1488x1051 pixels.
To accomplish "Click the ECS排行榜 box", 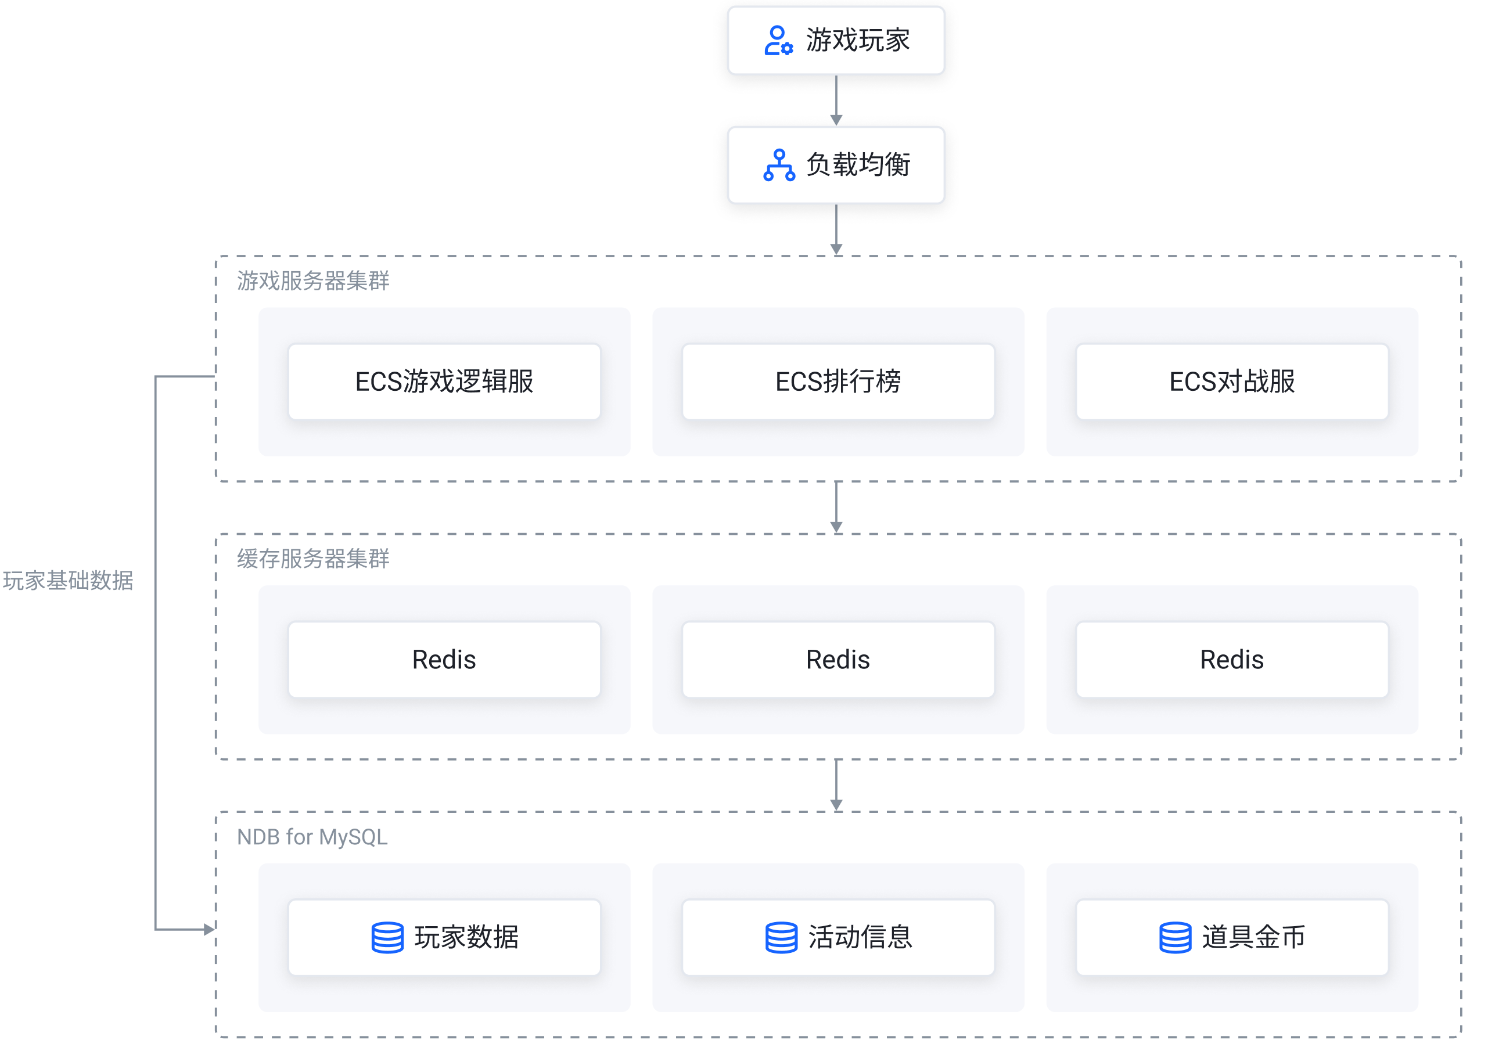I will pyautogui.click(x=838, y=381).
